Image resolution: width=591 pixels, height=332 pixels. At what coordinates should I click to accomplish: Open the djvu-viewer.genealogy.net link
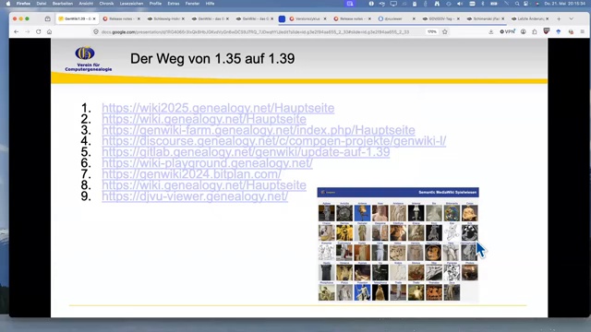(x=195, y=196)
